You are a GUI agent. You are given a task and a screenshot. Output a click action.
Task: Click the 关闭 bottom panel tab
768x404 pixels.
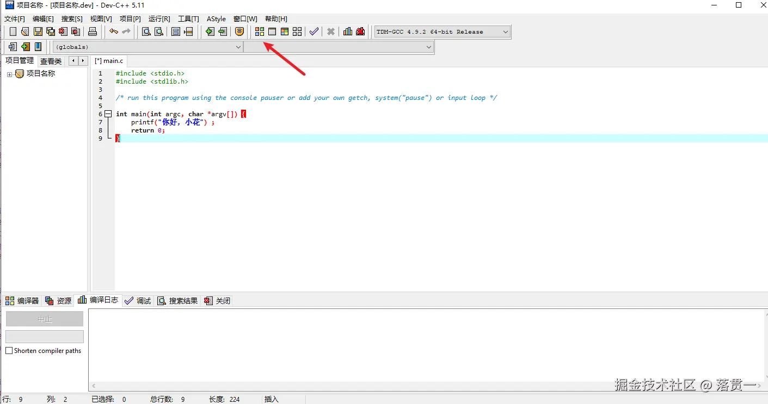coord(217,300)
